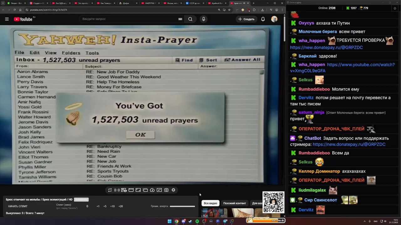Open player toolbar options gear
Viewport: 401px width, 225px height.
point(173,190)
